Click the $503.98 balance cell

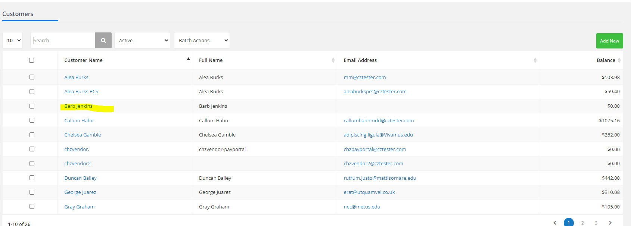(610, 77)
